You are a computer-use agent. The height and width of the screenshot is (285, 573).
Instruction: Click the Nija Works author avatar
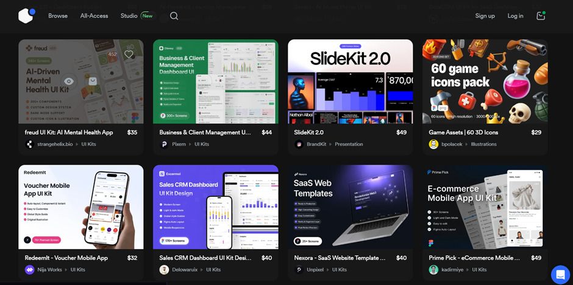29,269
